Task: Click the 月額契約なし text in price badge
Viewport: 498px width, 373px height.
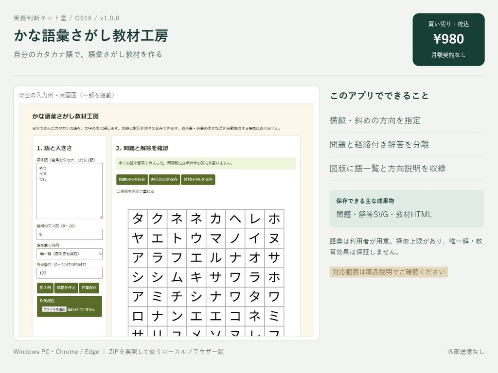Action: (448, 55)
